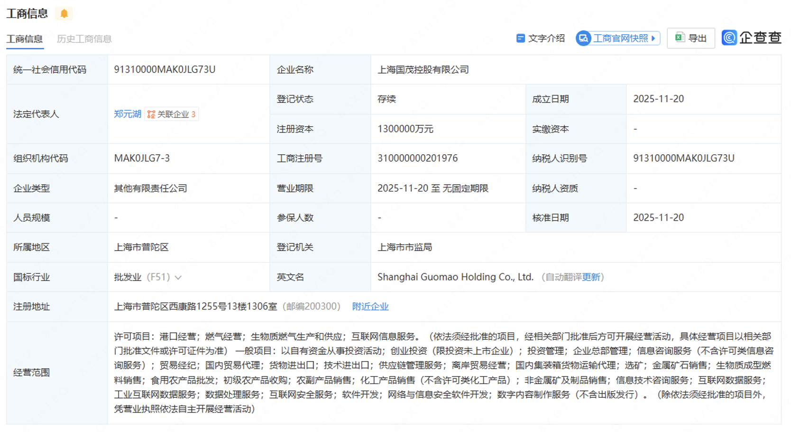
Task: Click the arrow icon after 工商官网快照 text
Action: point(654,38)
